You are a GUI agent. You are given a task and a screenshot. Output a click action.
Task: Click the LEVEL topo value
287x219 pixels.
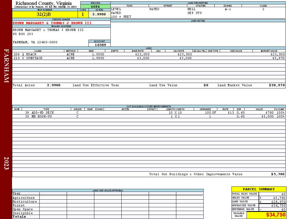point(116,9)
